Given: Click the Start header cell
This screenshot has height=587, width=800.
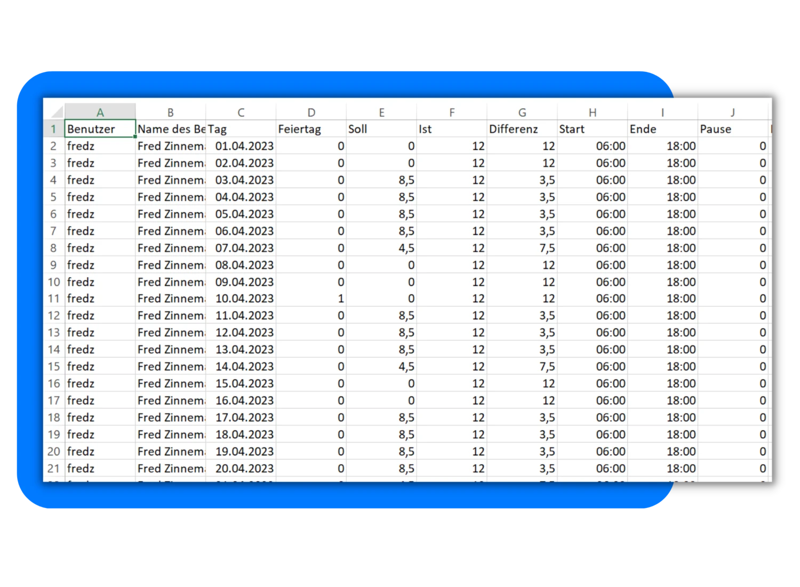Looking at the screenshot, I should (x=593, y=129).
